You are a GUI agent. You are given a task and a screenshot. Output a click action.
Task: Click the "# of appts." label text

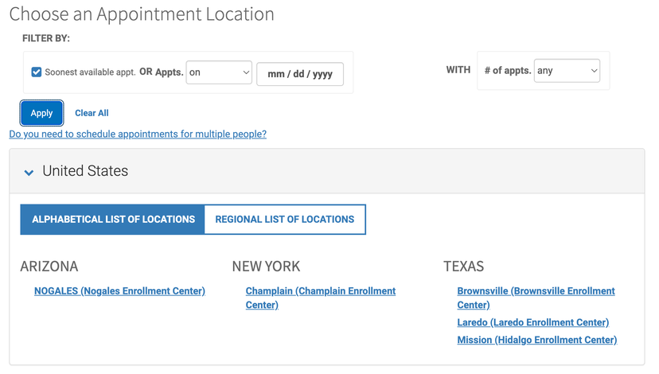click(x=507, y=71)
